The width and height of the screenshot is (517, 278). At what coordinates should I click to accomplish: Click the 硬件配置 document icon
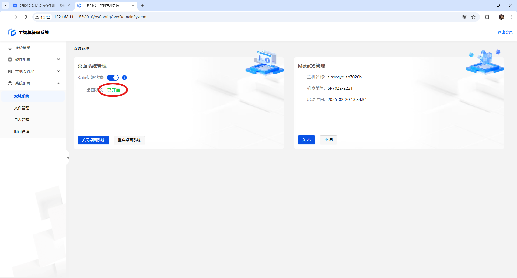10,60
